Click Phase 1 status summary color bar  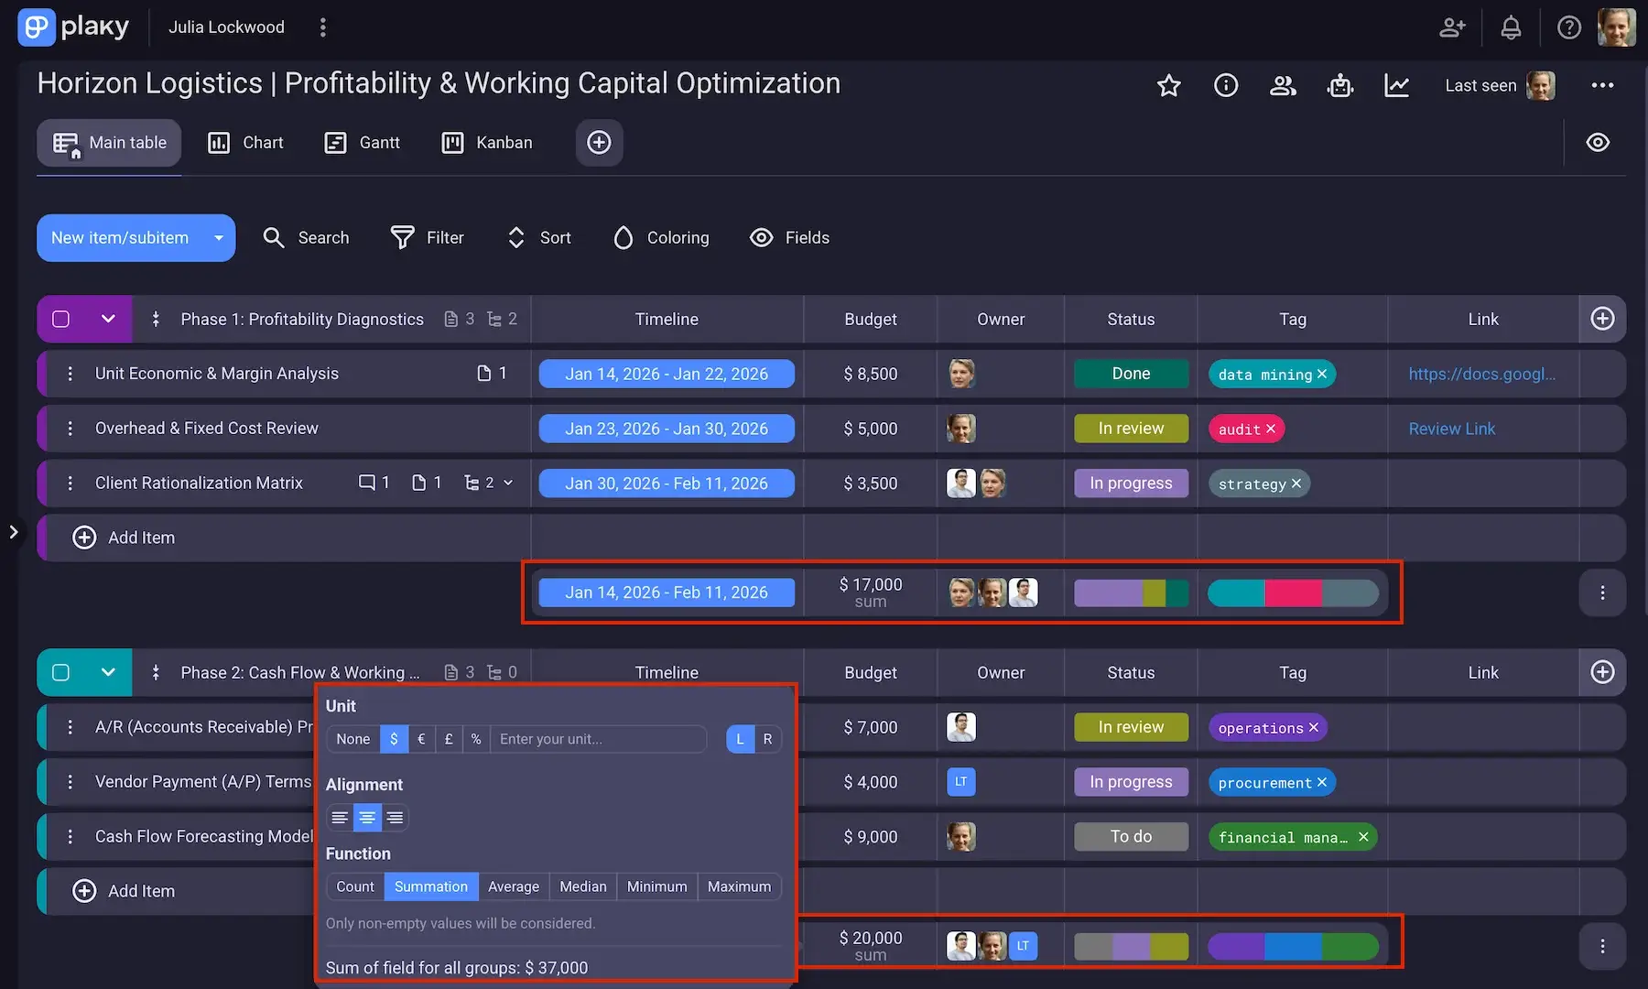[1131, 592]
